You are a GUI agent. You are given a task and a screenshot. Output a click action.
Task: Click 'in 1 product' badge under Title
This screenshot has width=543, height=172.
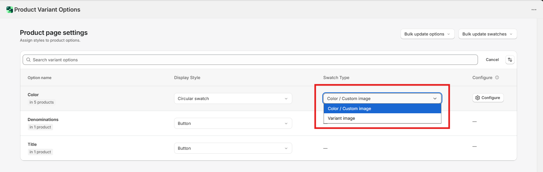tap(40, 152)
